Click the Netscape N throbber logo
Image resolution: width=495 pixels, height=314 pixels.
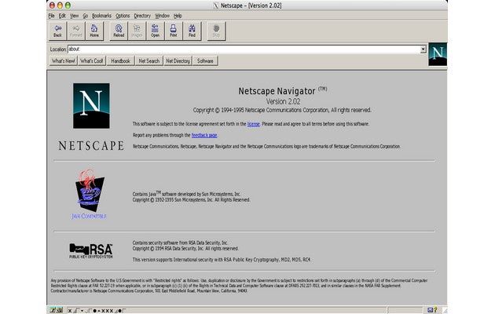(438, 54)
